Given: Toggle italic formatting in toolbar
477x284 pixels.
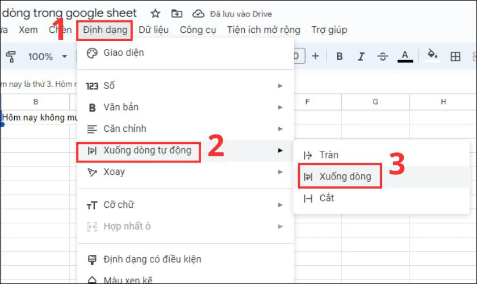Looking at the screenshot, I should tap(361, 56).
